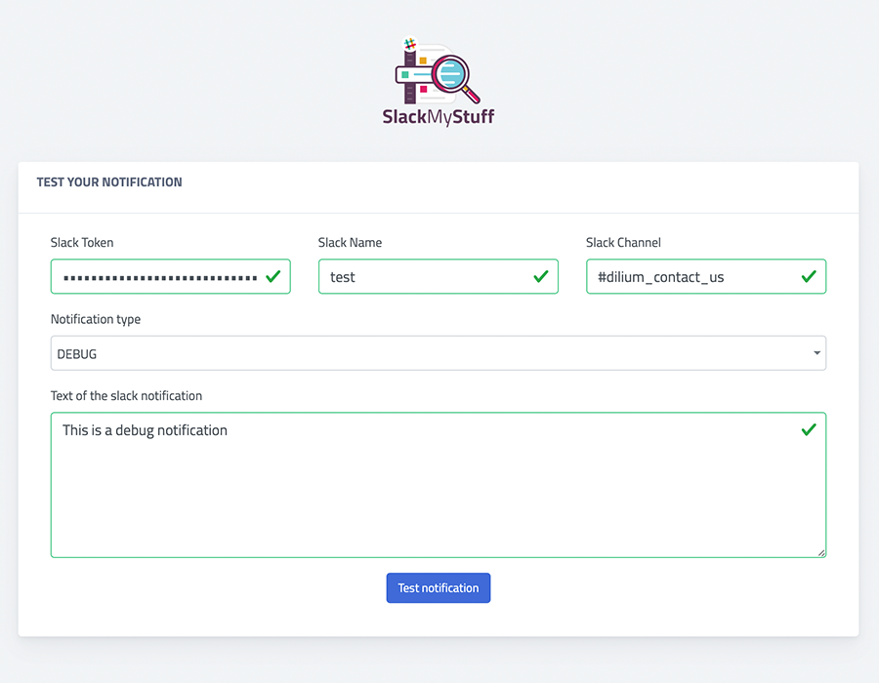
Task: Click the green checkmark in Slack Token field
Action: click(x=272, y=277)
